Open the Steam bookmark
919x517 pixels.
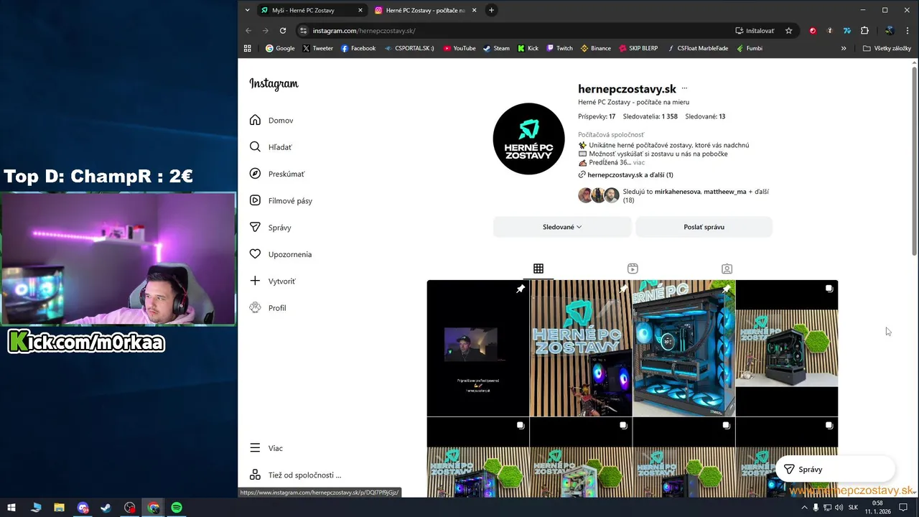point(496,48)
